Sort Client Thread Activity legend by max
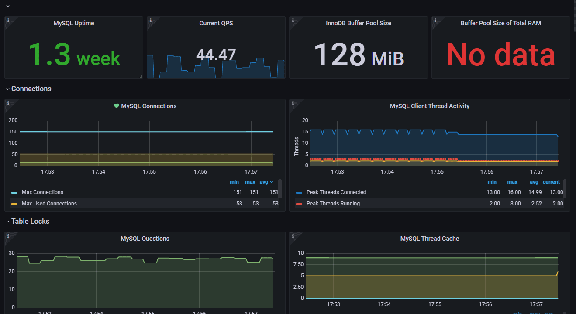 point(512,182)
